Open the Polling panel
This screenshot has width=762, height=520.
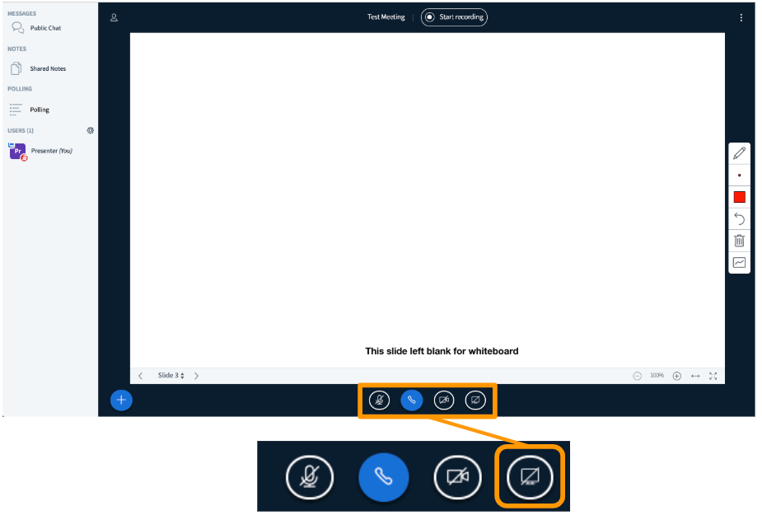40,110
